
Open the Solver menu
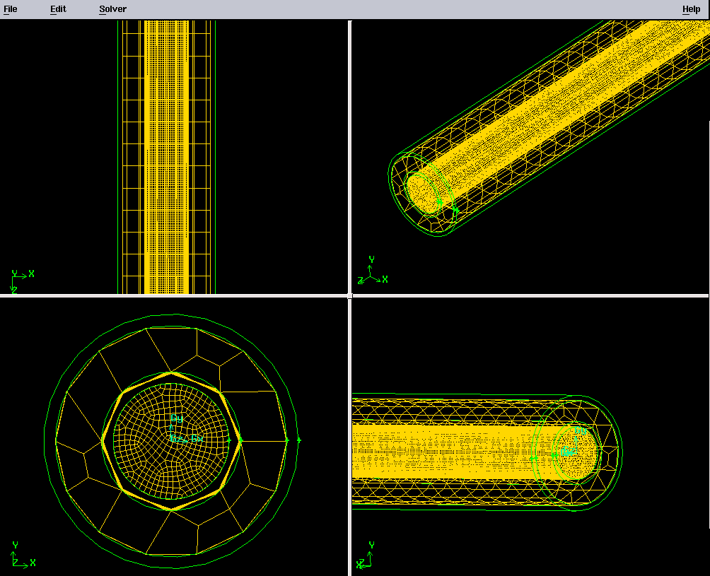[x=112, y=9]
